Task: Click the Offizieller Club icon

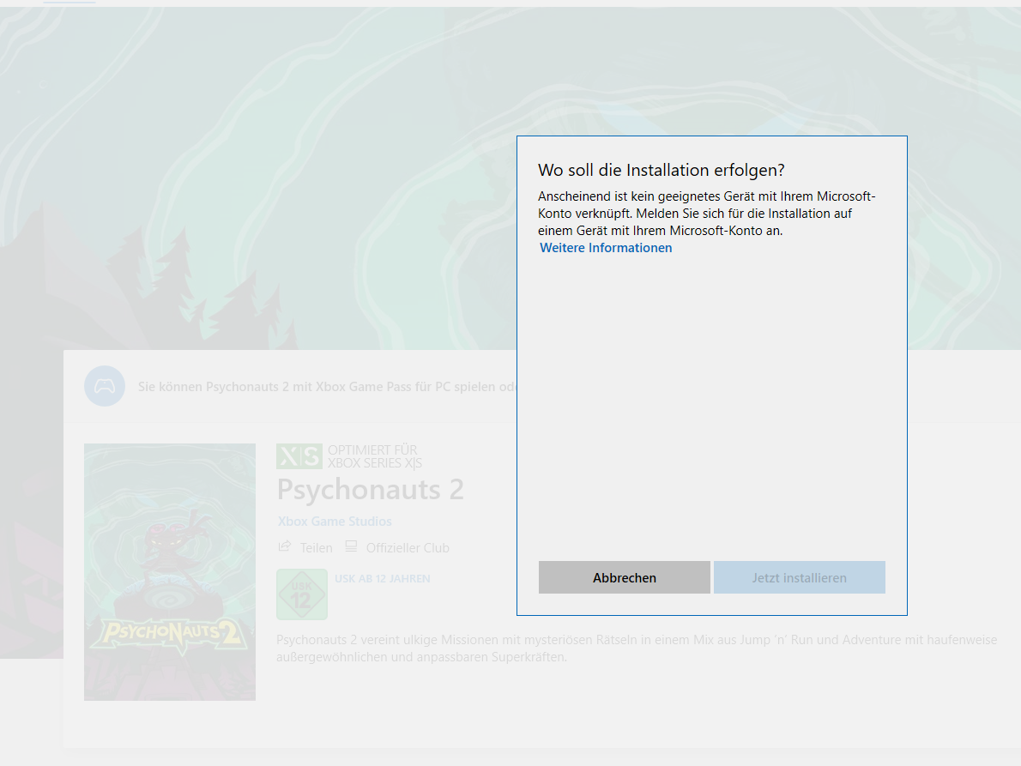Action: tap(351, 546)
